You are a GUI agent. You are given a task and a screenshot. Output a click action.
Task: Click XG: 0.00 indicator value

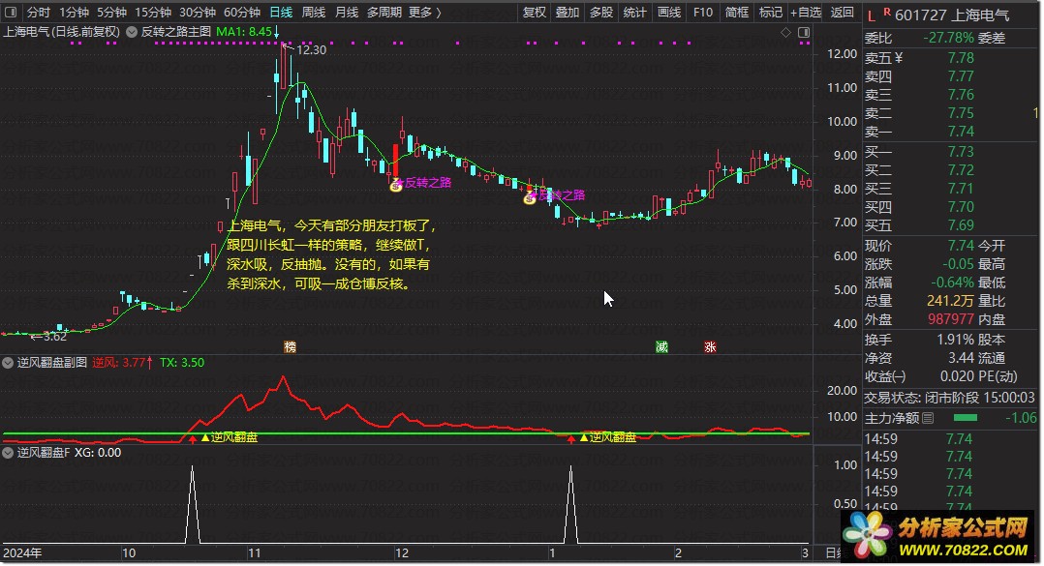pyautogui.click(x=98, y=453)
